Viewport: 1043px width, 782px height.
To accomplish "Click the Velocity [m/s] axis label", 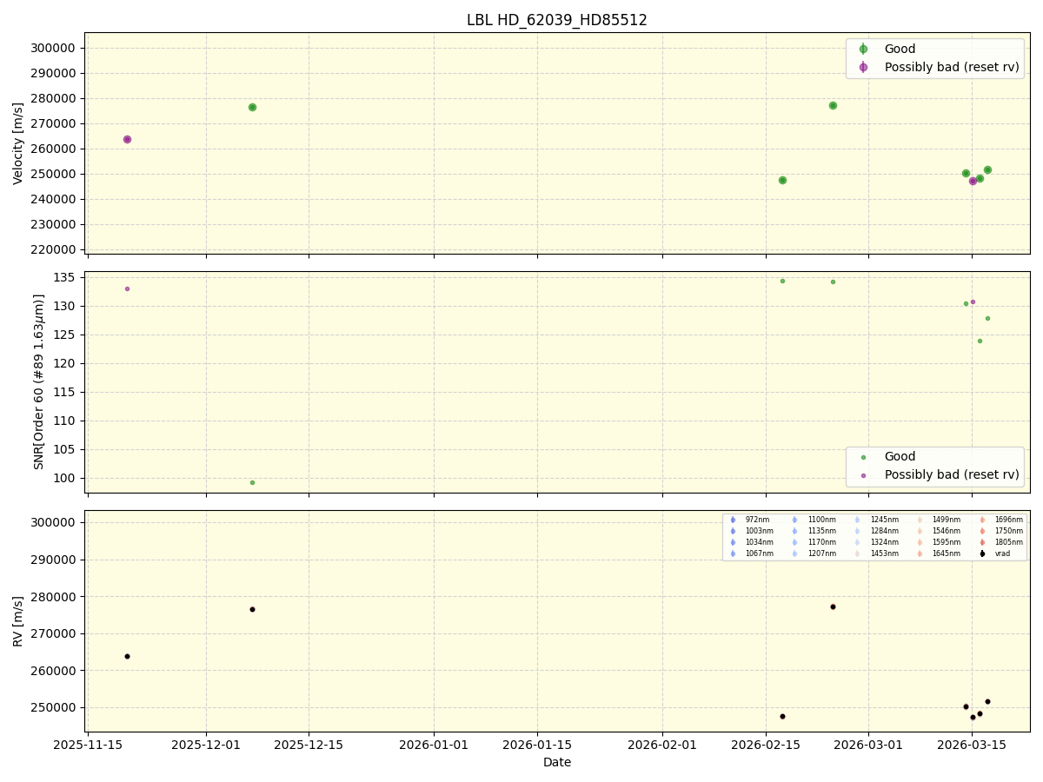I will coord(18,143).
